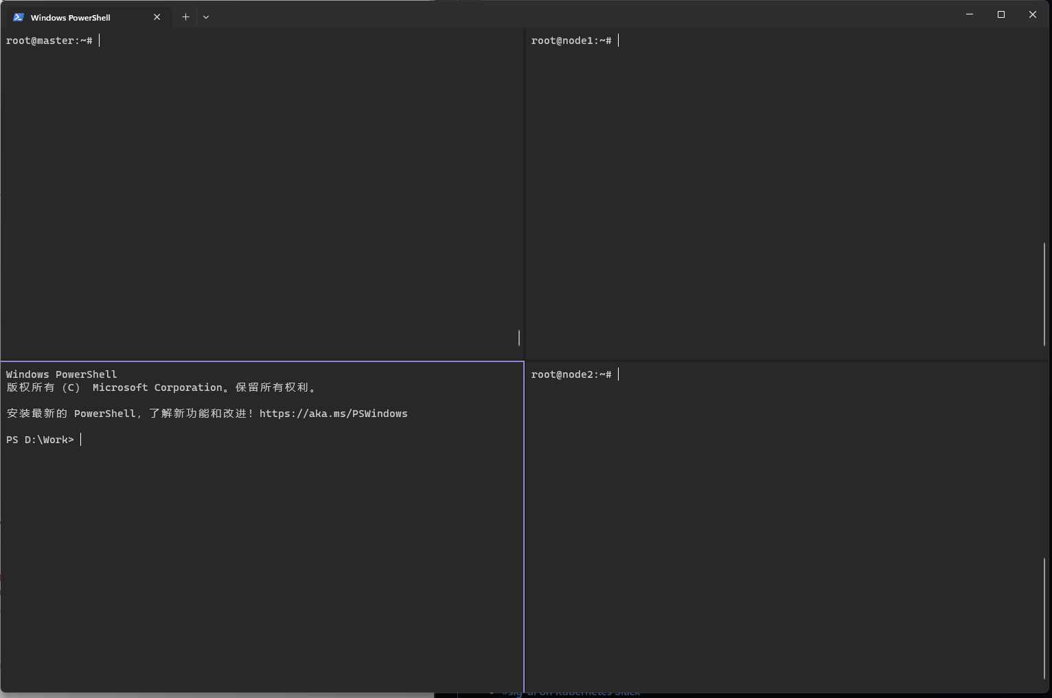Focus the root@master terminal pane prompt
The height and width of the screenshot is (698, 1052).
pos(49,41)
